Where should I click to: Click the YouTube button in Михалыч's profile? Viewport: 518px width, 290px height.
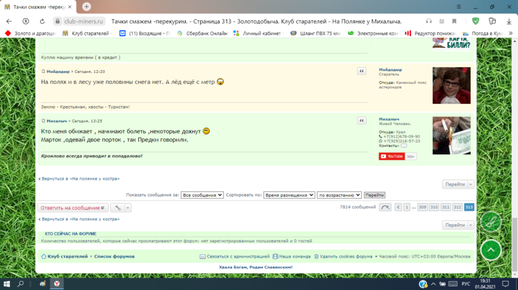(x=392, y=156)
